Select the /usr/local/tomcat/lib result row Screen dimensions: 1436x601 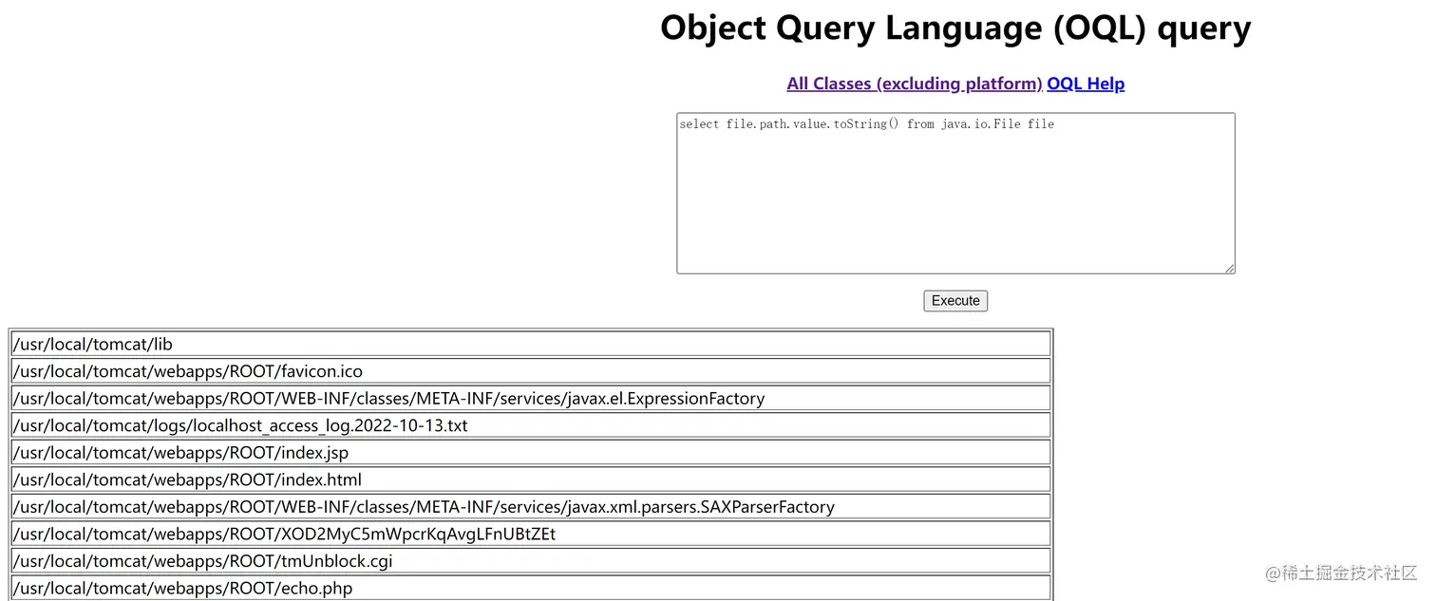[x=531, y=345]
